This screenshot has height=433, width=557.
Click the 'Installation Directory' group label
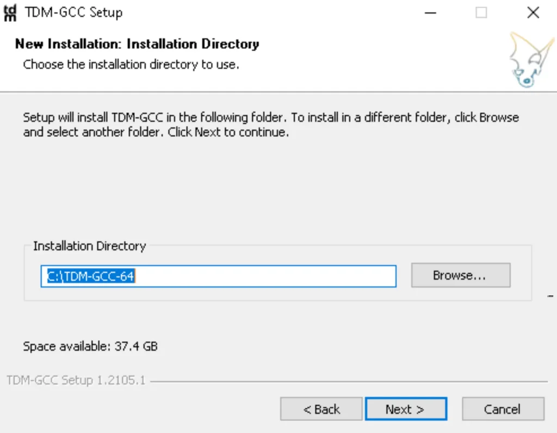[90, 246]
